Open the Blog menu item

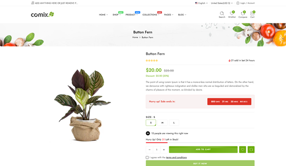click(x=182, y=15)
